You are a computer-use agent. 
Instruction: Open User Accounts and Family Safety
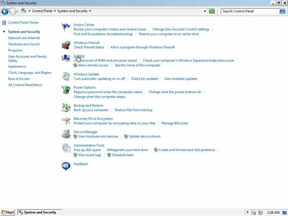(27, 58)
